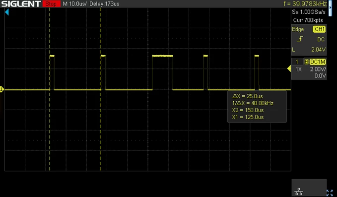Click the X1 cursor dashed line
The width and height of the screenshot is (337, 197).
50,89
